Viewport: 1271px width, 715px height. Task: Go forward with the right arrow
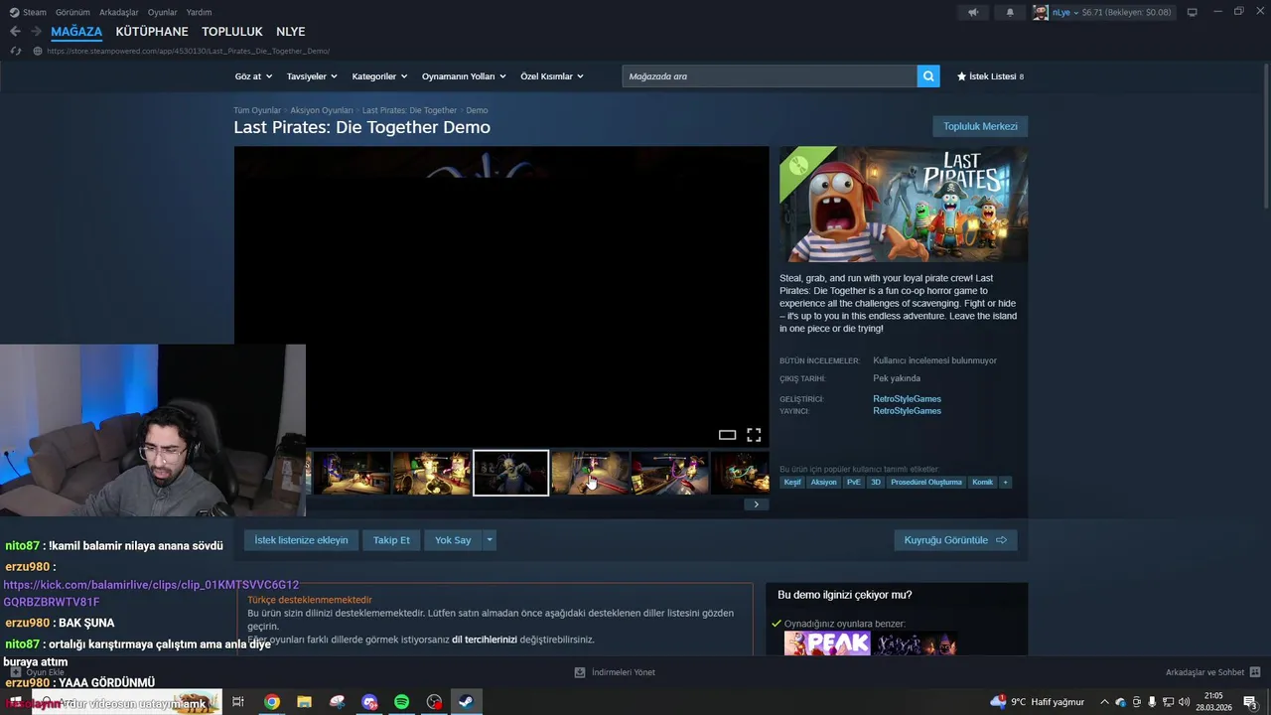click(x=36, y=32)
